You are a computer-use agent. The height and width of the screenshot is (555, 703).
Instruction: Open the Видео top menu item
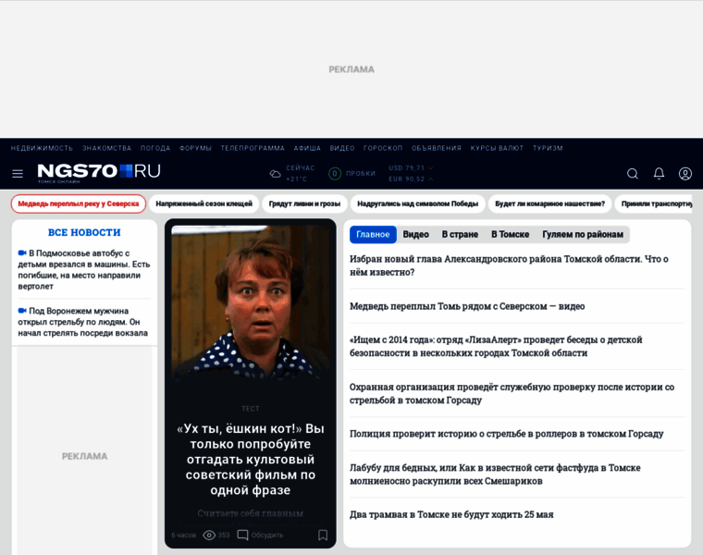tap(342, 148)
